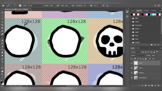Select the Hand tool

[x=2, y=71]
